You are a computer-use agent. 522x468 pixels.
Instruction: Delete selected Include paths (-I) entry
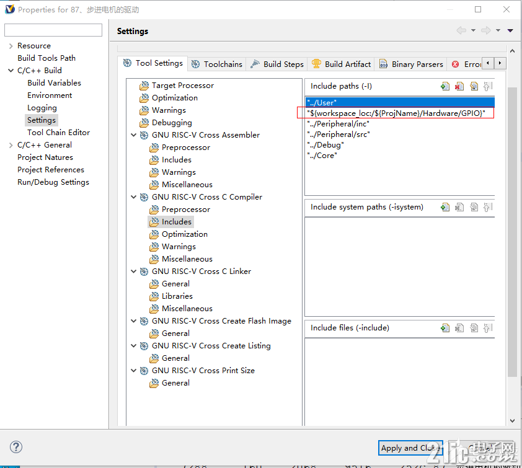459,87
